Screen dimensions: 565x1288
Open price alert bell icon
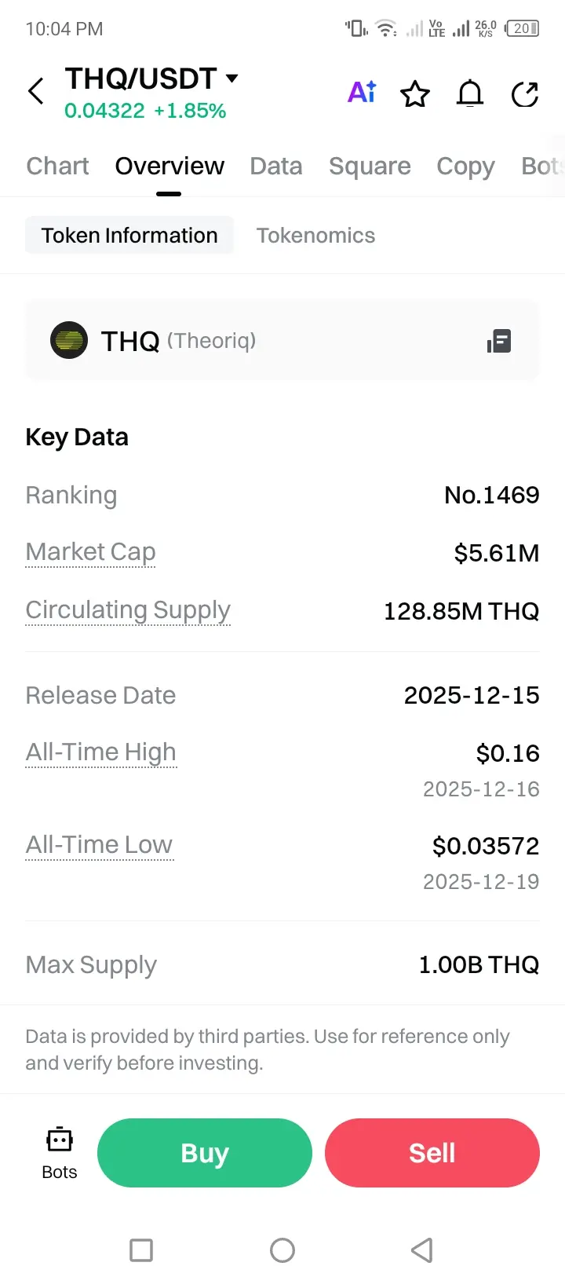click(x=470, y=94)
